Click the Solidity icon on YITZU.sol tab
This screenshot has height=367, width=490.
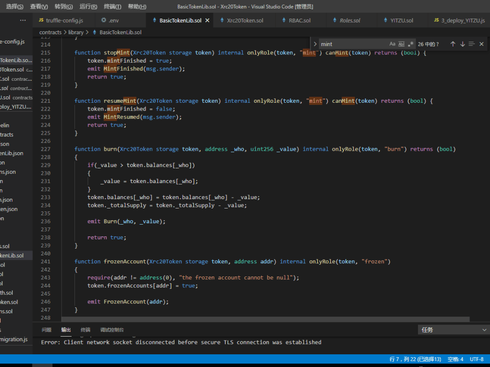point(385,20)
